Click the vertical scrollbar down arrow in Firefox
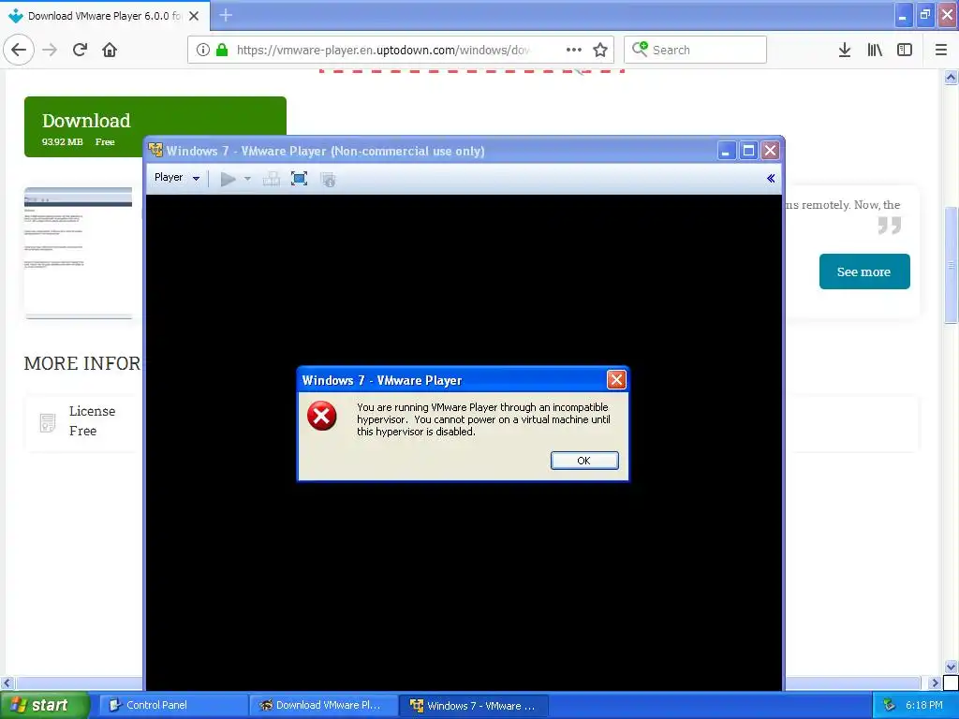959x719 pixels. point(951,667)
